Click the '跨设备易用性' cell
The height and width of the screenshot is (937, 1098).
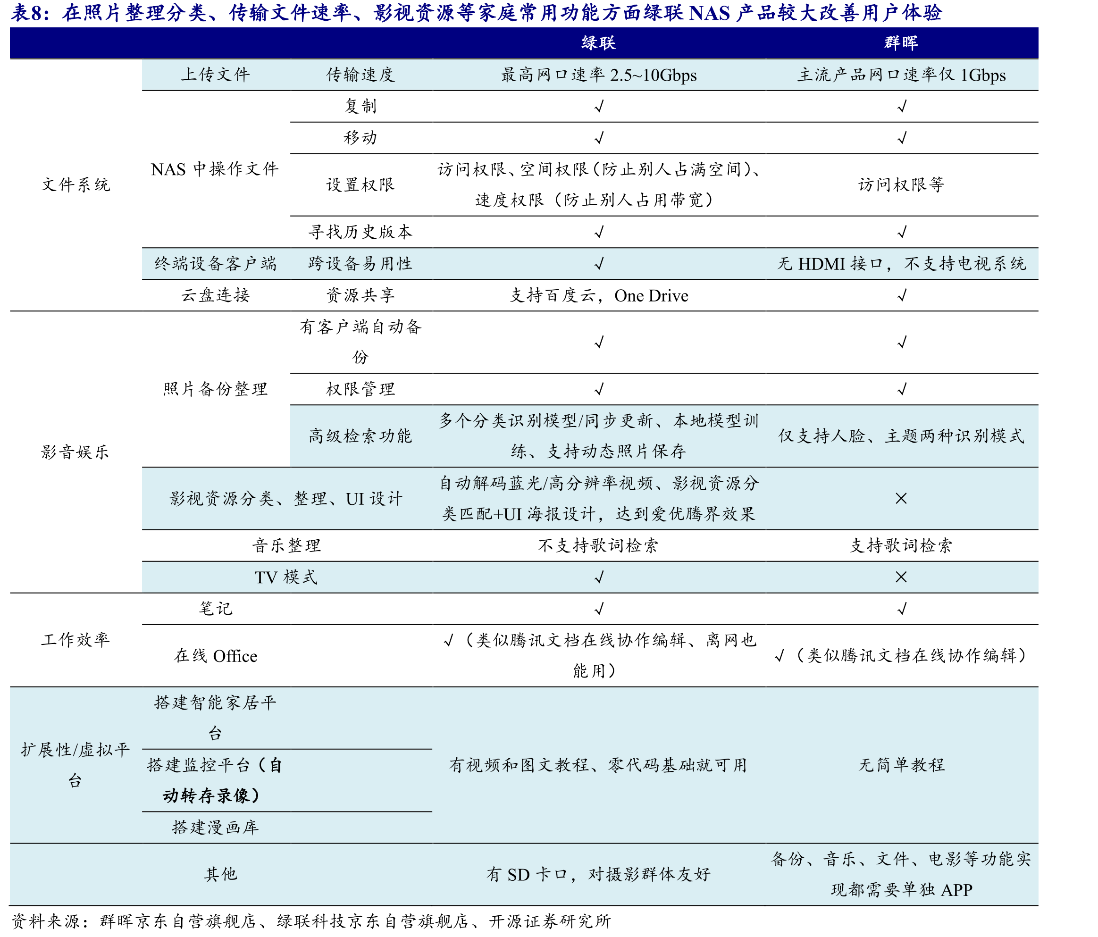click(360, 263)
